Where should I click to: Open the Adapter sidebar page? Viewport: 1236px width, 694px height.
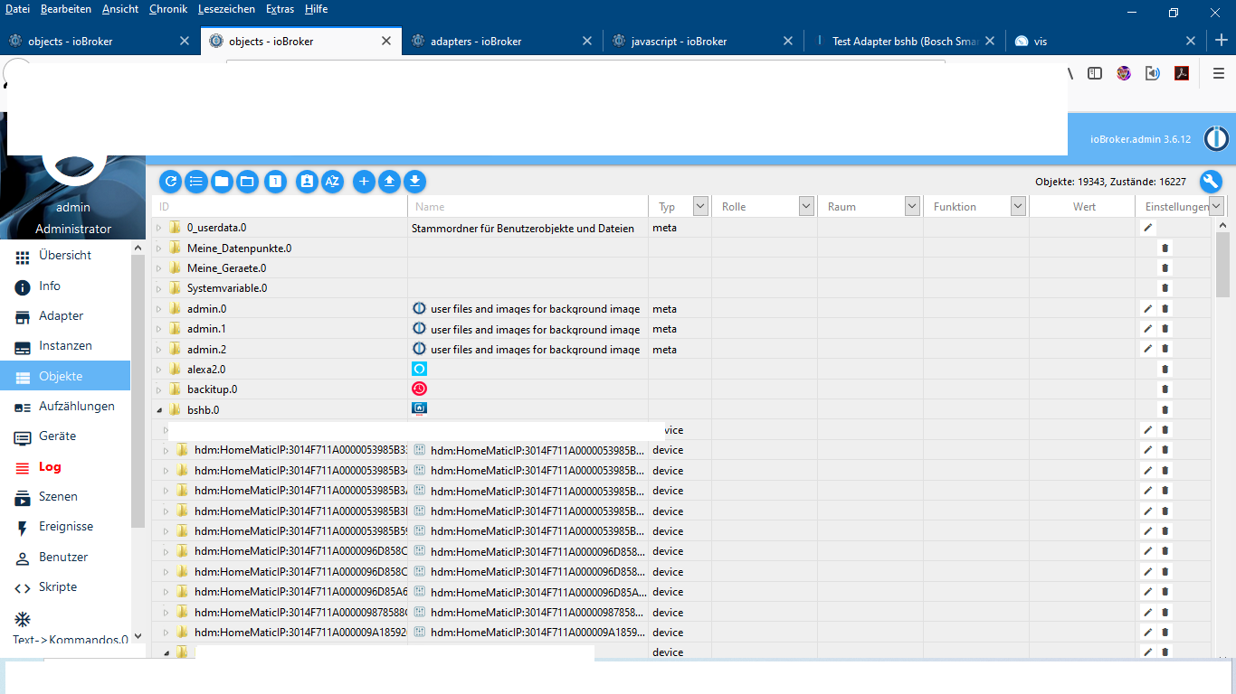[65, 316]
